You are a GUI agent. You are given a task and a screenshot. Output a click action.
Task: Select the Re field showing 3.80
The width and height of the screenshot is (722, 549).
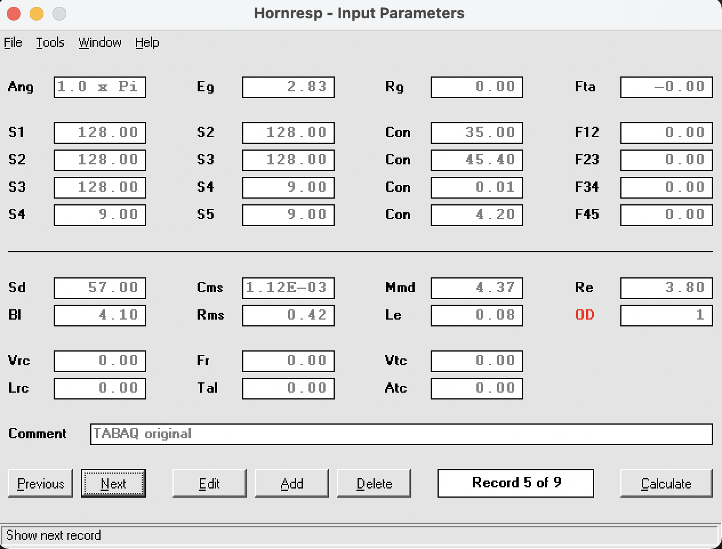(667, 288)
